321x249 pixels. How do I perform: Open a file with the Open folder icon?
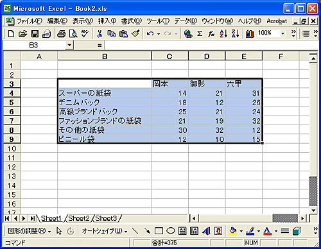(22, 33)
